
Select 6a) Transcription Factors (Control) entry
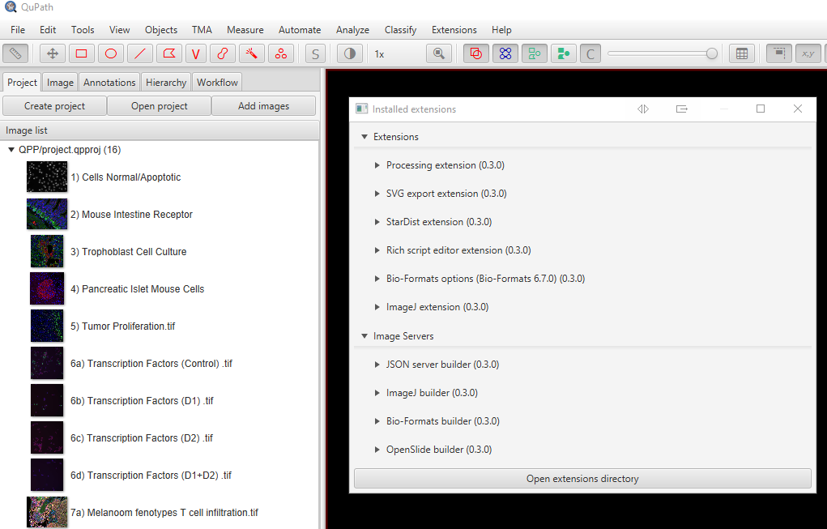coord(151,364)
